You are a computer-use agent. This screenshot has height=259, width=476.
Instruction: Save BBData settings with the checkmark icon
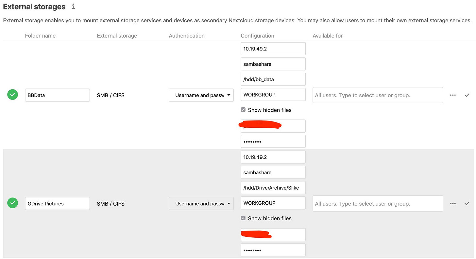(467, 95)
